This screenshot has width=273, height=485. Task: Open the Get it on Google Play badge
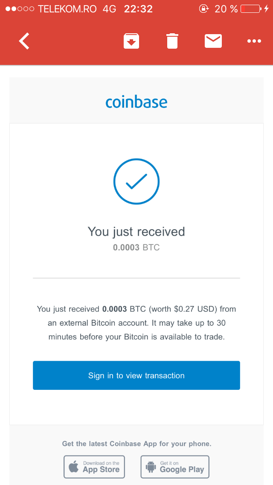point(175,467)
